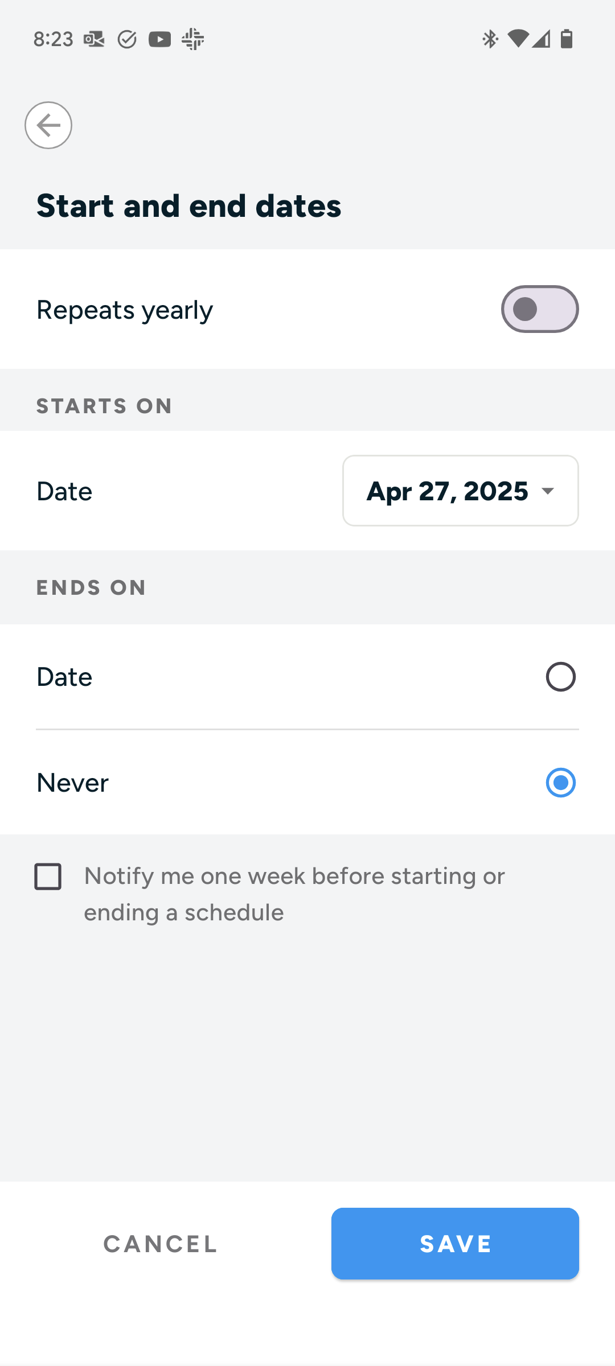615x1366 pixels.
Task: Save the schedule dates
Action: pos(455,1244)
